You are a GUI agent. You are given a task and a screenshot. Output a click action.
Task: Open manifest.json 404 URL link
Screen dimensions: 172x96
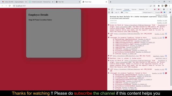[x=126, y=56]
